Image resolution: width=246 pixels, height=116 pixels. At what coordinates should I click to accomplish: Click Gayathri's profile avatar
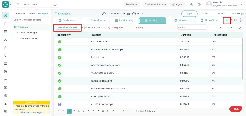209,4
